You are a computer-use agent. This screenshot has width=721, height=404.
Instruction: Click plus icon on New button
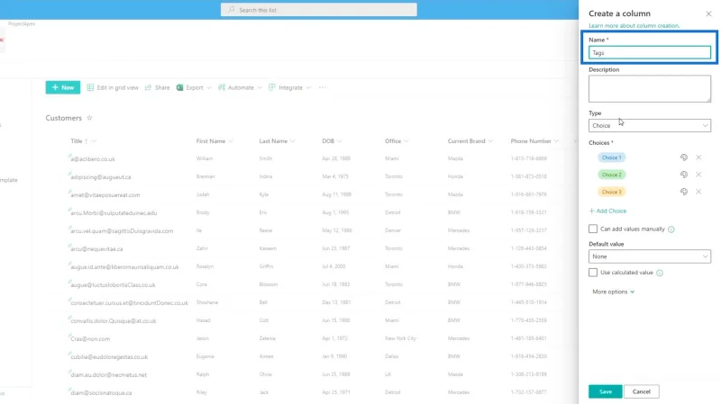(55, 87)
